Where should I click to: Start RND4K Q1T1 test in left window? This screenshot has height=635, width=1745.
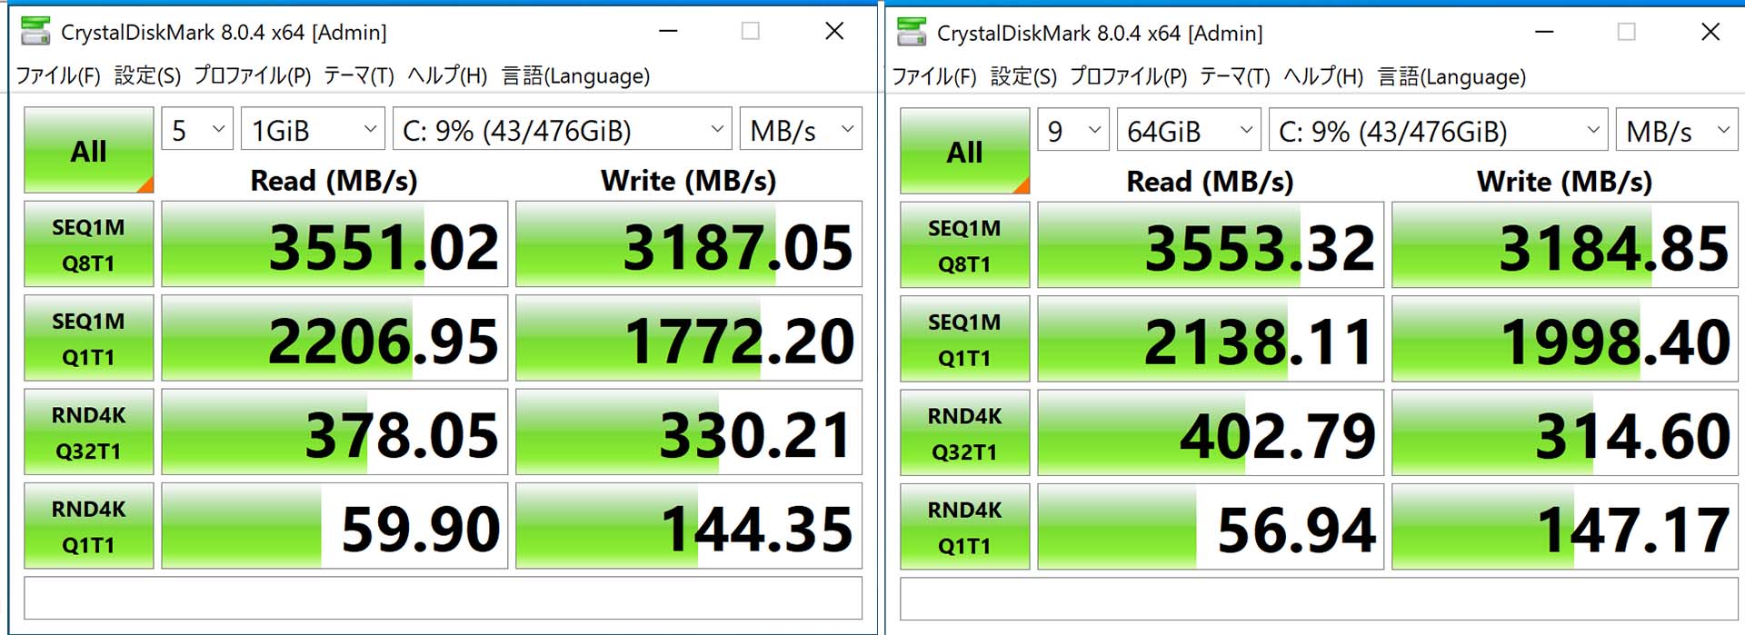click(x=89, y=525)
